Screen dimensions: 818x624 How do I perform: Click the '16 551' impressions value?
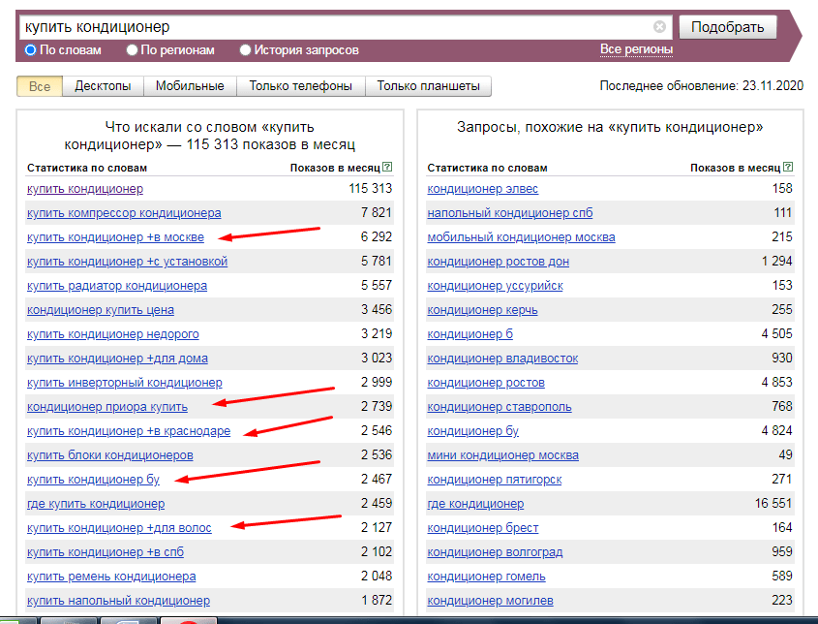click(773, 504)
